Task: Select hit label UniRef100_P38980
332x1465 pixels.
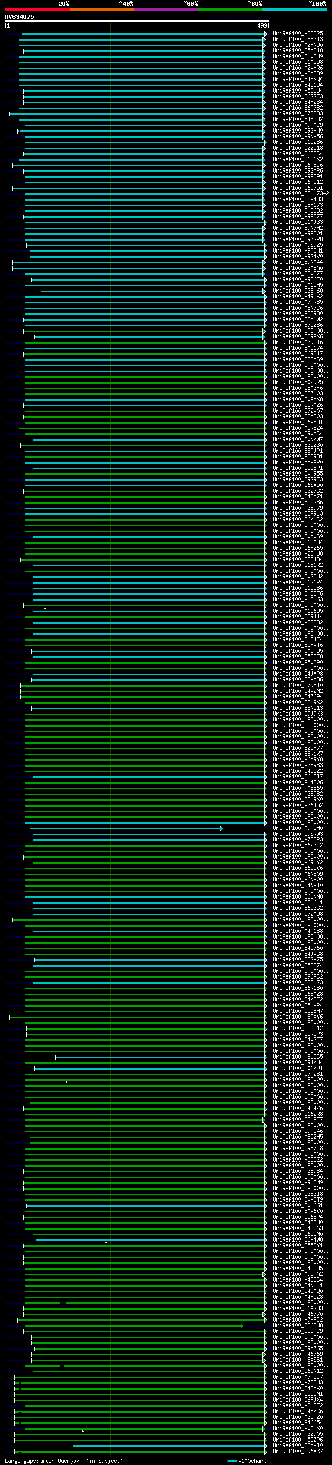Action: click(298, 313)
